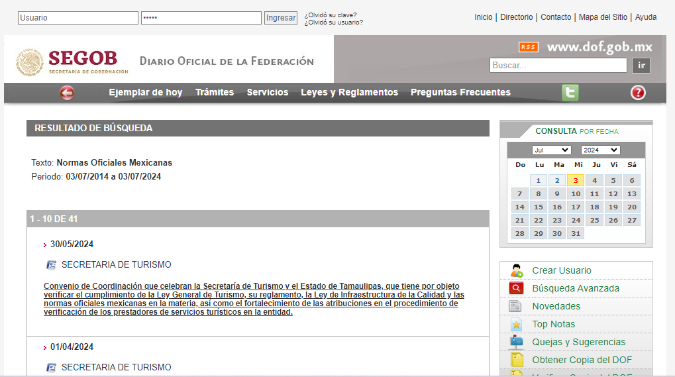
Task: Click the Ingresar login button
Action: pyautogui.click(x=281, y=18)
